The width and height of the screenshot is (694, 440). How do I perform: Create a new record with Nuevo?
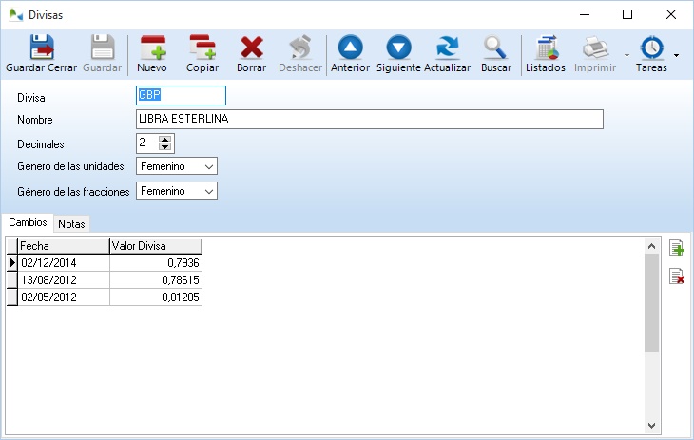(152, 47)
